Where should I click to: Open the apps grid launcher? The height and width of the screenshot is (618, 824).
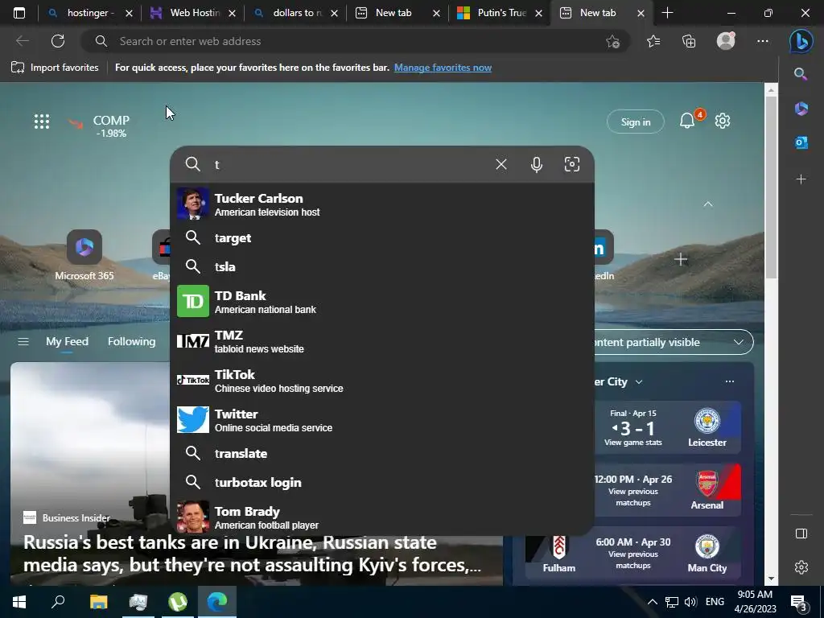42,122
